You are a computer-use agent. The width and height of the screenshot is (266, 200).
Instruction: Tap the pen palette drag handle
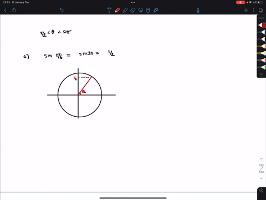coord(262,18)
